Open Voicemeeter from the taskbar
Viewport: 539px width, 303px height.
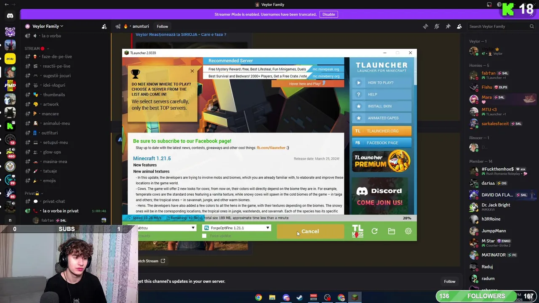click(x=313, y=298)
